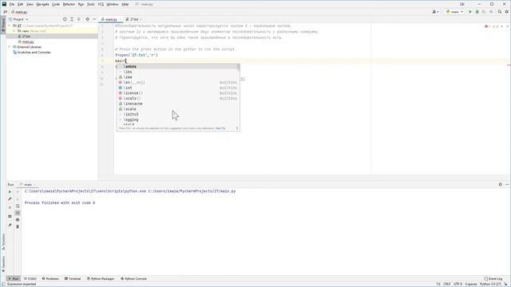The image size is (511, 287).
Task: Open the File menu
Action: click(12, 4)
